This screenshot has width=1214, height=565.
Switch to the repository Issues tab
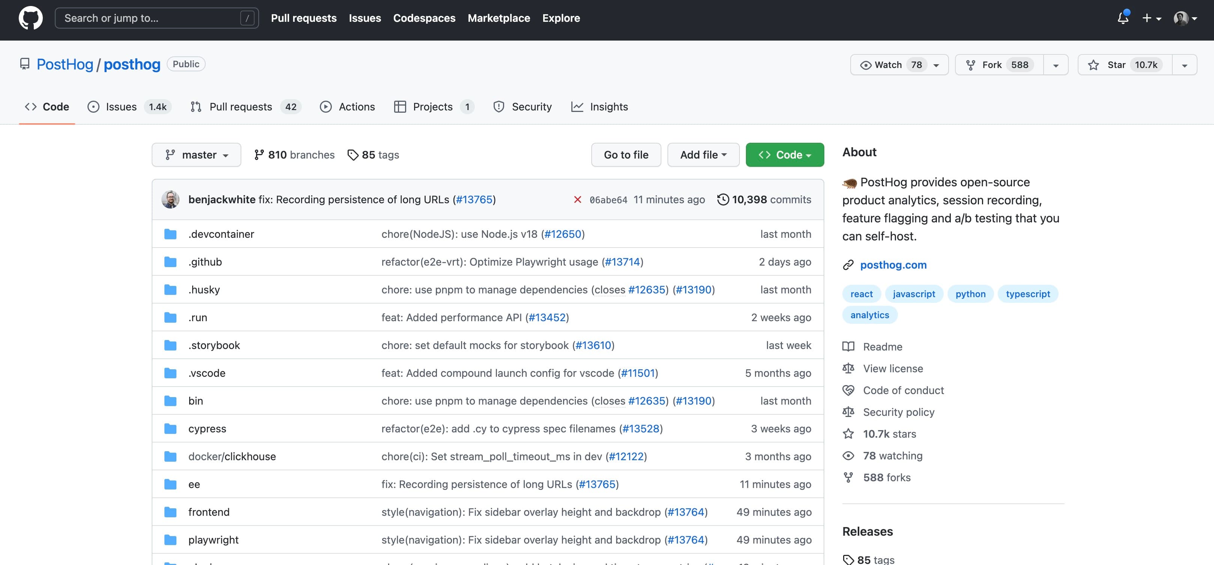point(130,107)
